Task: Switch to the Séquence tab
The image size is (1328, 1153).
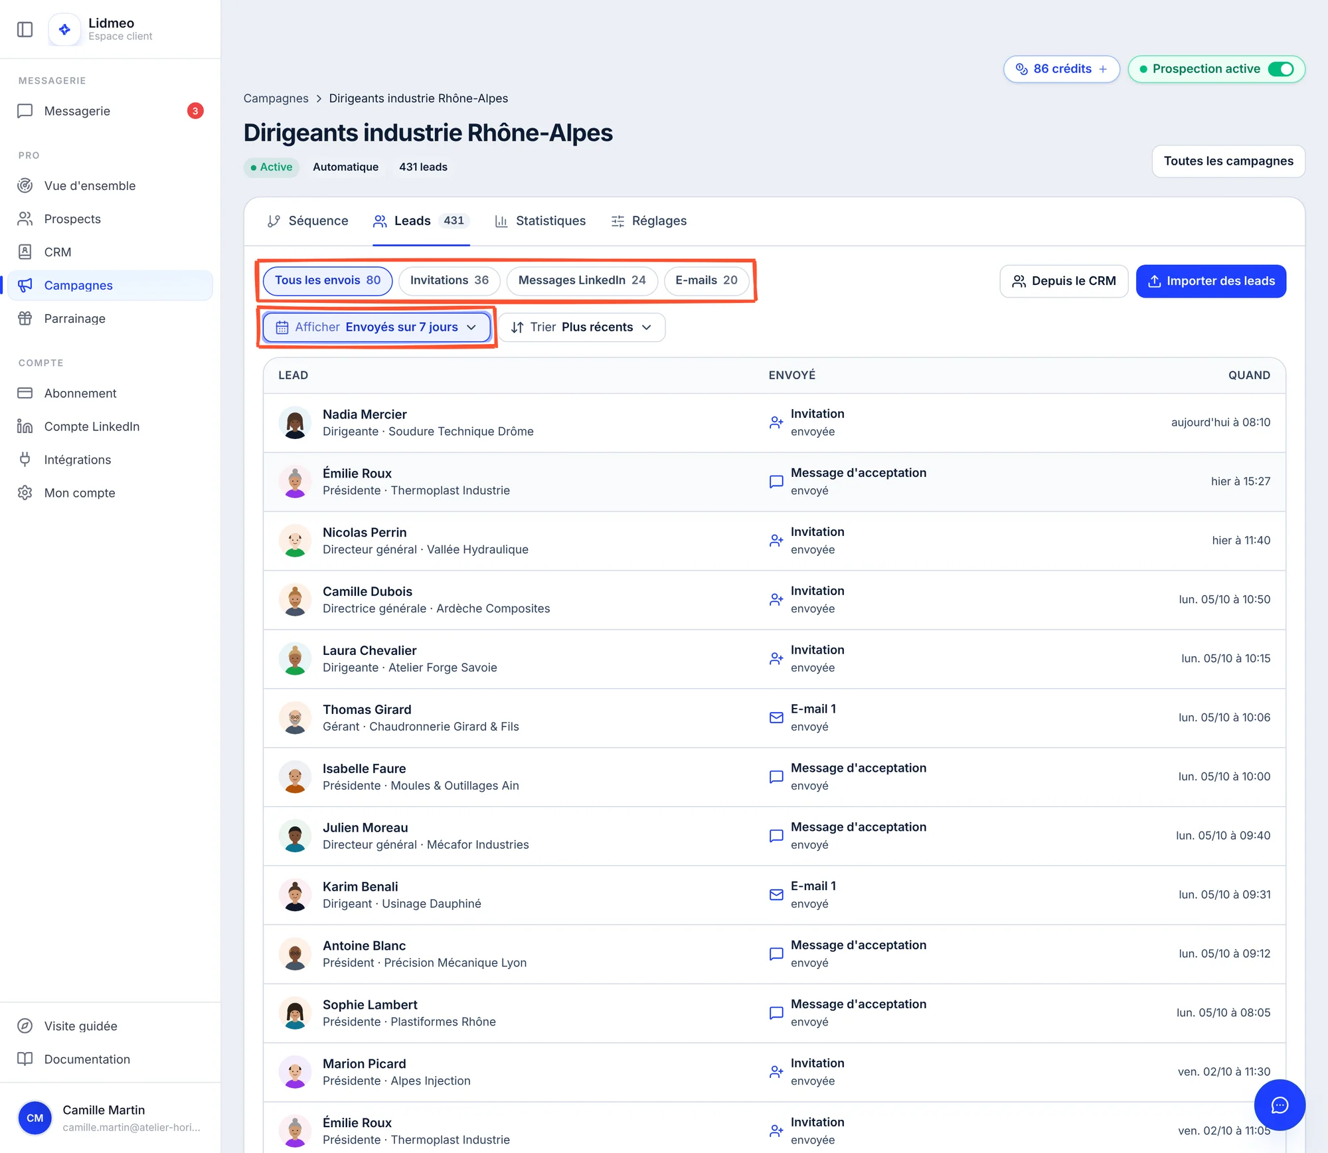Action: point(307,221)
